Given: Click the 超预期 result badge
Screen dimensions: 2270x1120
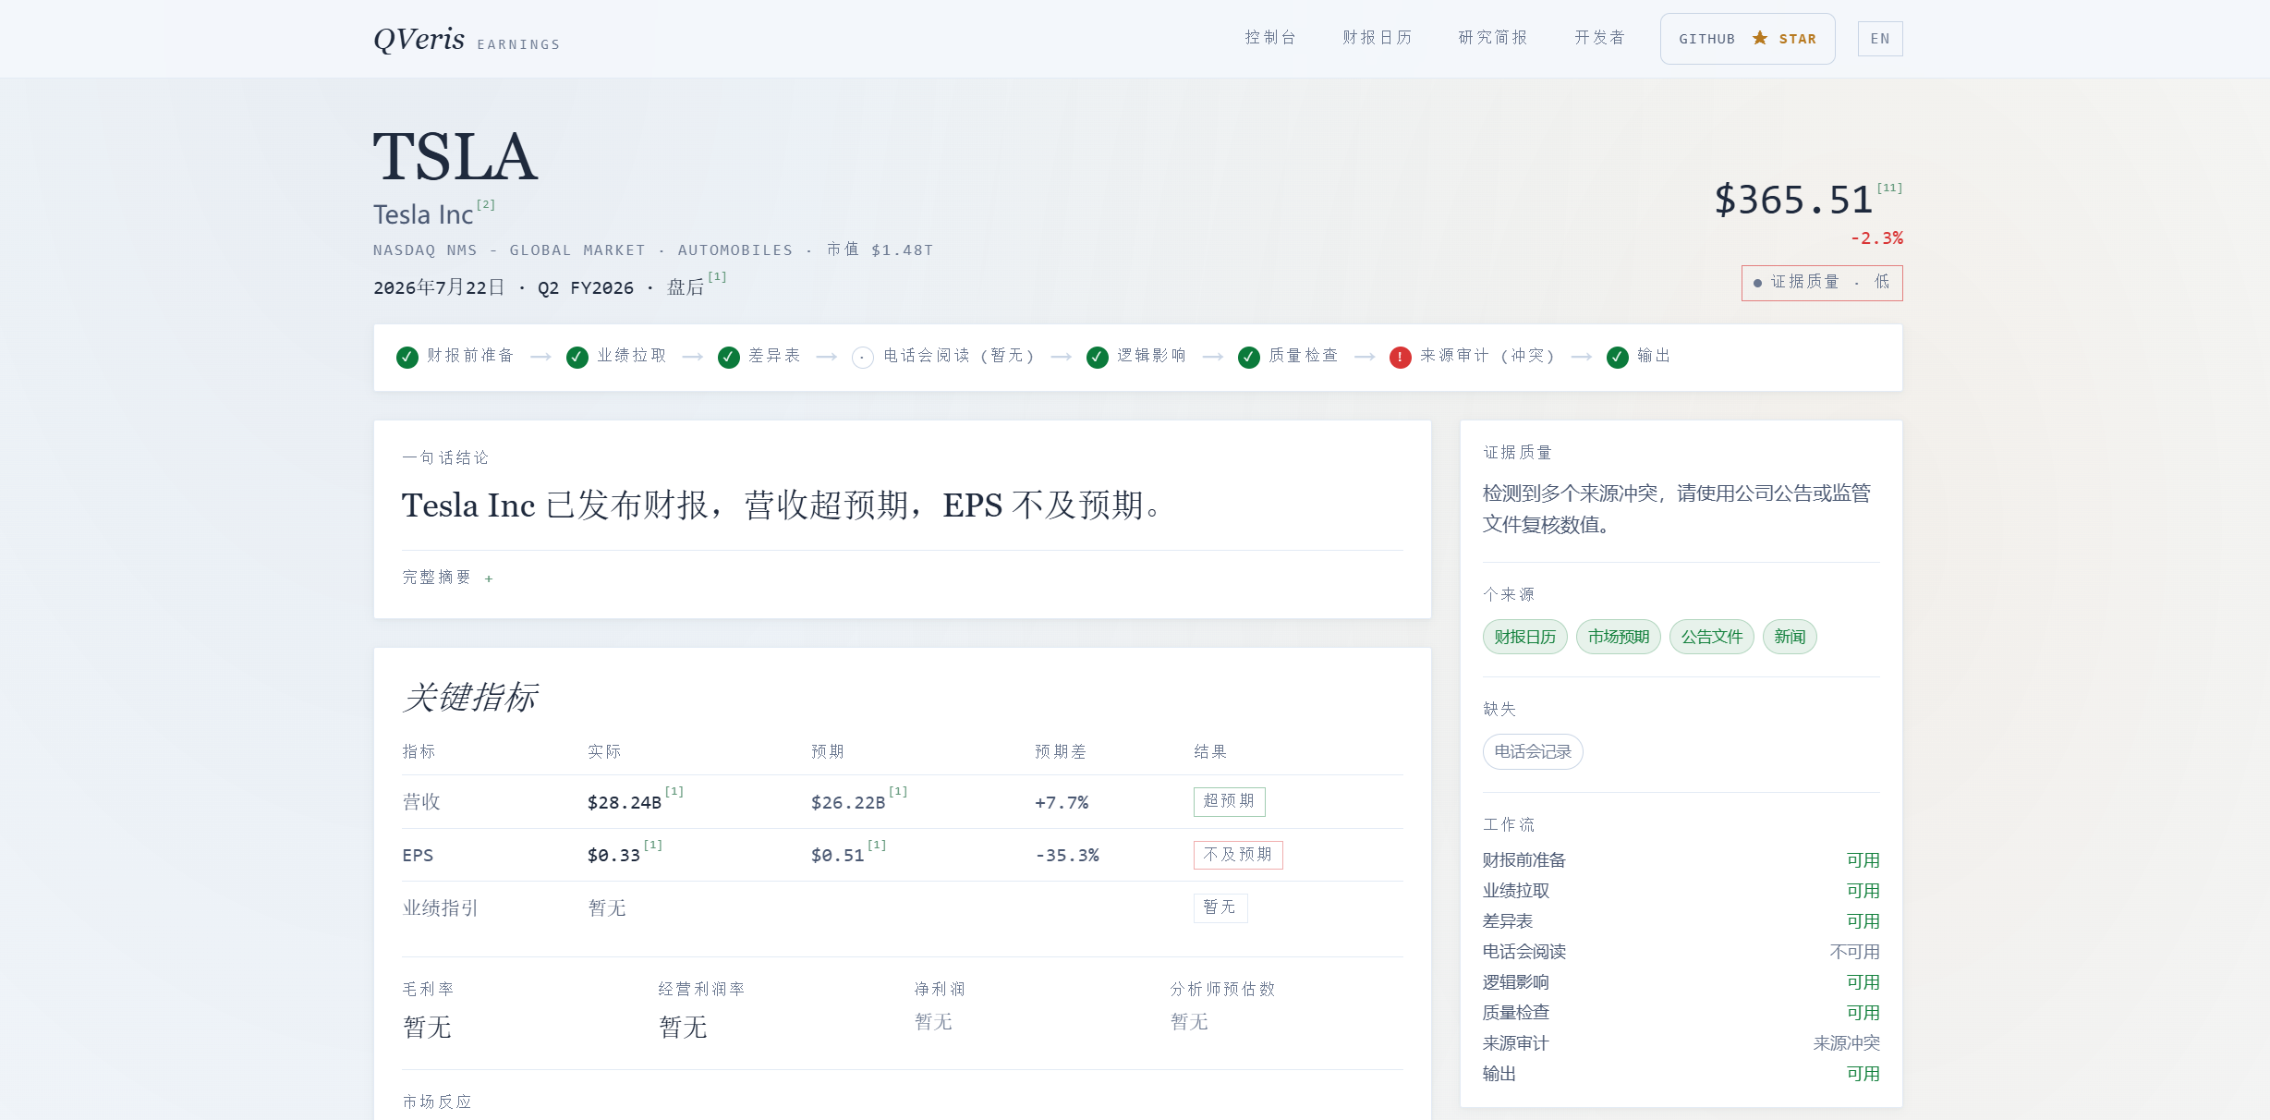Looking at the screenshot, I should click(1229, 801).
